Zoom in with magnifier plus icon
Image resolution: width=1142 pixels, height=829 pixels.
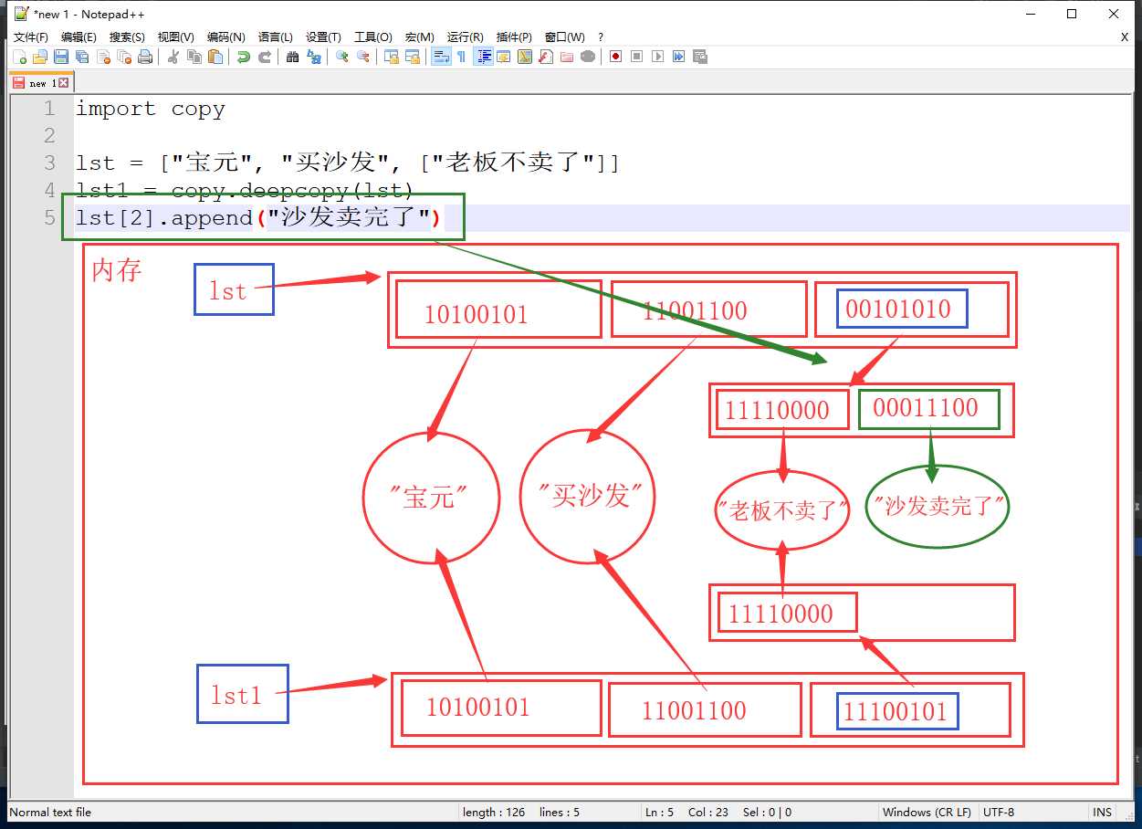341,57
